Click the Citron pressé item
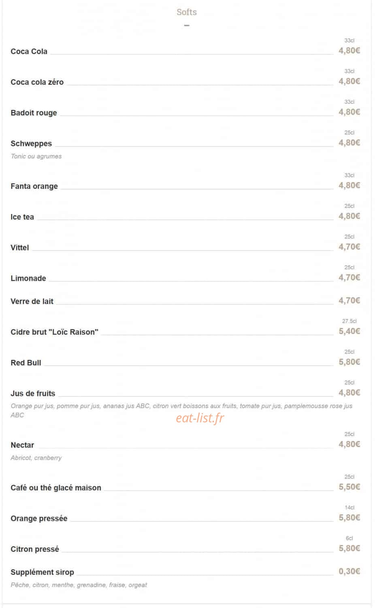The image size is (375, 608). pos(35,550)
